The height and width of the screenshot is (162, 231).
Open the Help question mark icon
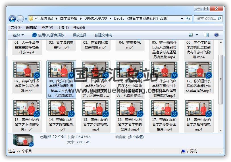click(x=216, y=35)
